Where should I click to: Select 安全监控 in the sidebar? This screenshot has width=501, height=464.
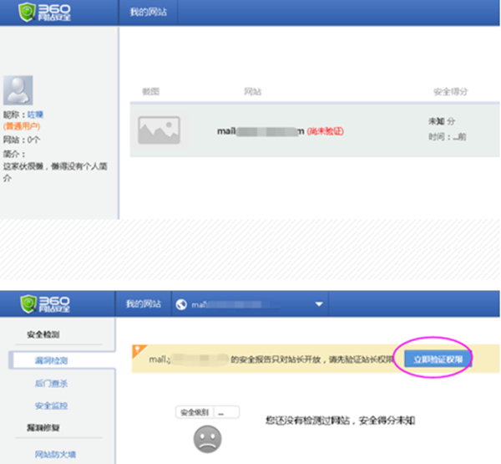tap(51, 405)
